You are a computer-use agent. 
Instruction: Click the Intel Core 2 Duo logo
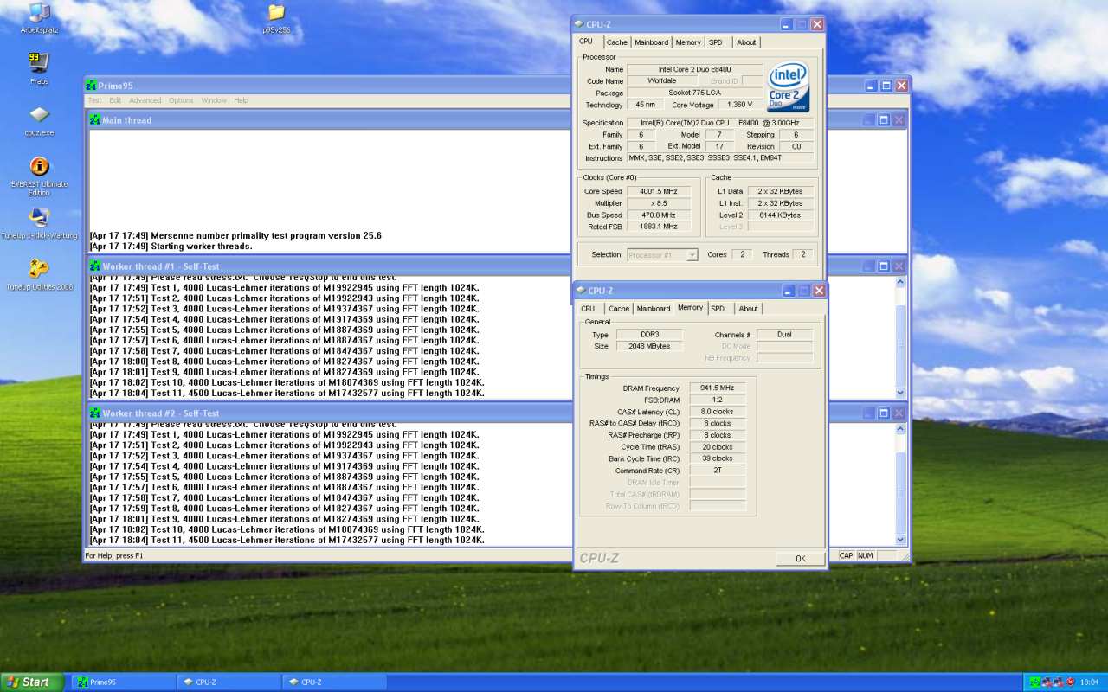(x=788, y=86)
